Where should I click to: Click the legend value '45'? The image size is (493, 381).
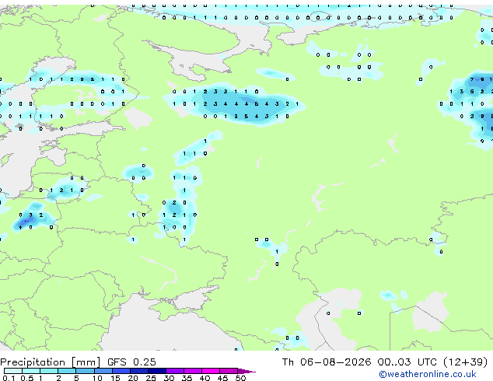pyautogui.click(x=222, y=378)
